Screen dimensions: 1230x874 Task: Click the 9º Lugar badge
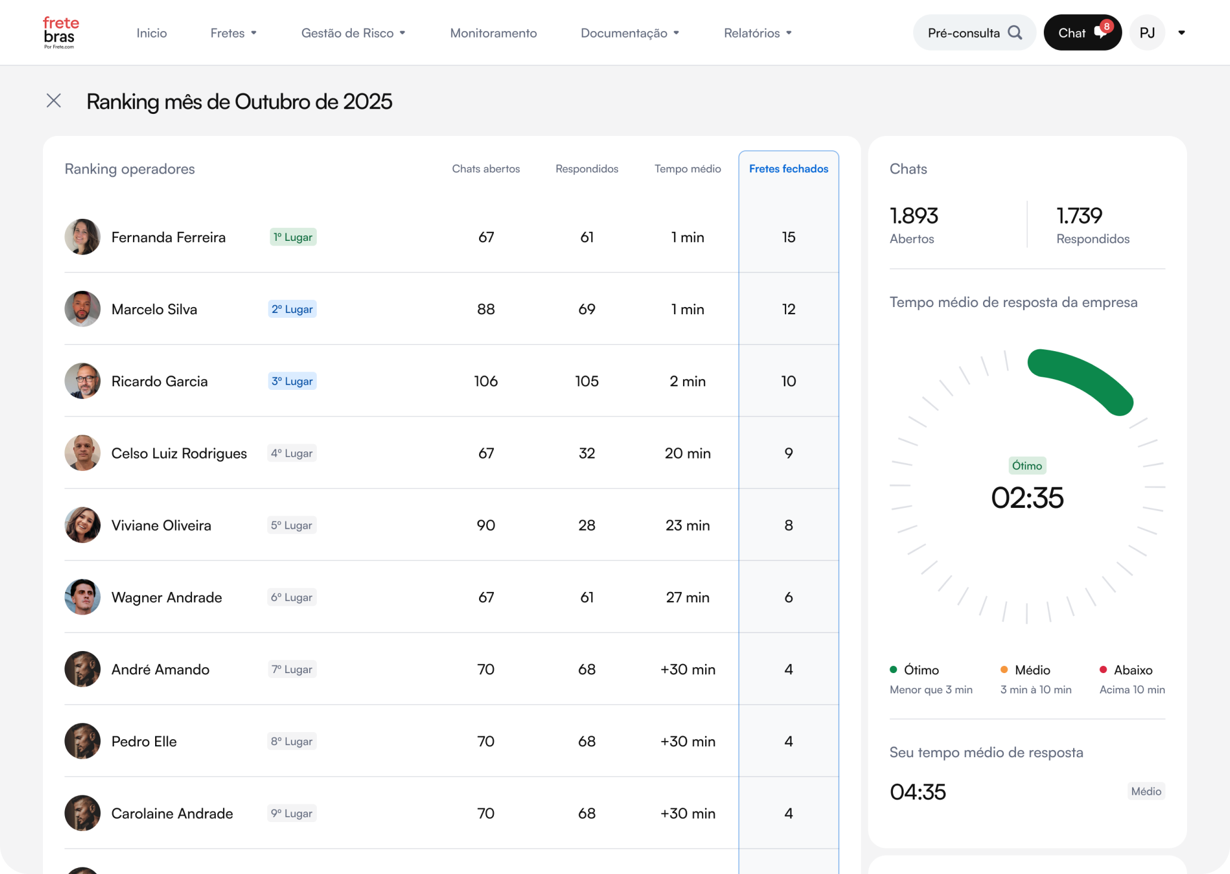tap(292, 813)
